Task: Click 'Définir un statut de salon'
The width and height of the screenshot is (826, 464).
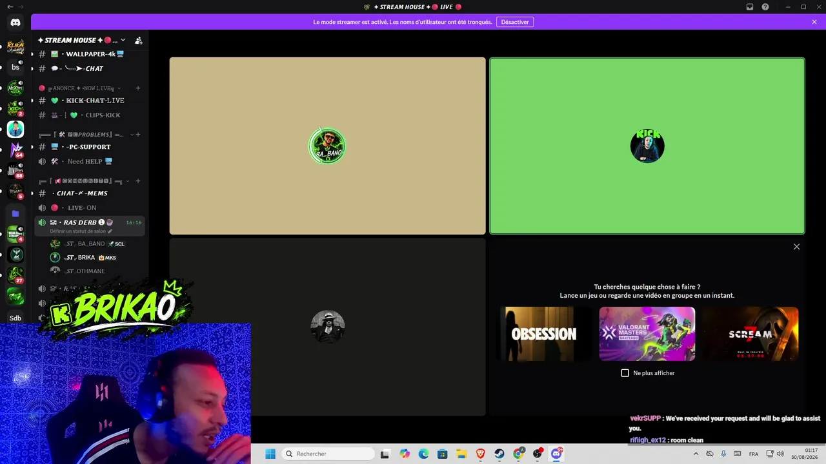Action: 78,231
